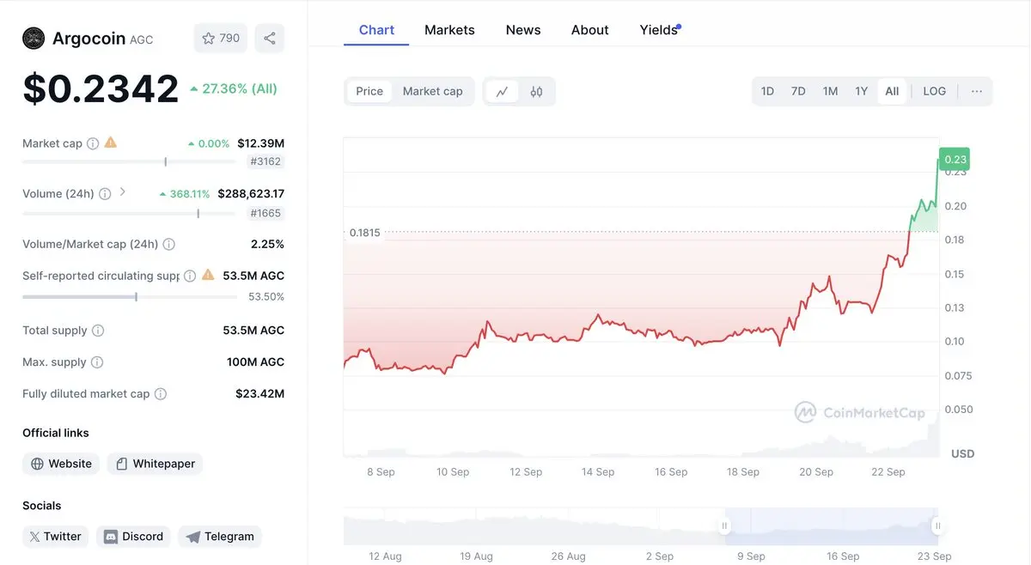Click circulating supply progress bar
1031x565 pixels.
[129, 297]
